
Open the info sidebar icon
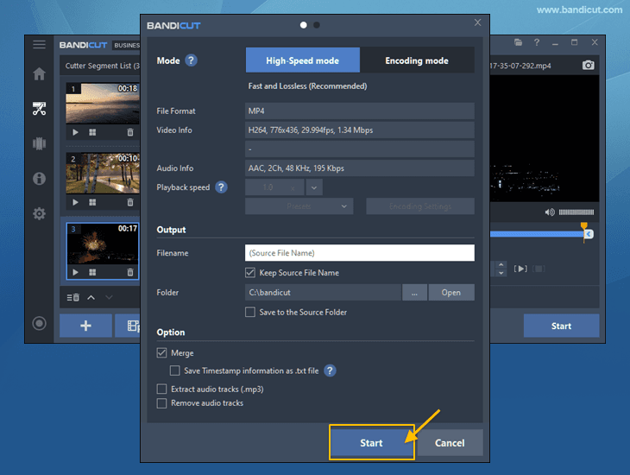39,178
